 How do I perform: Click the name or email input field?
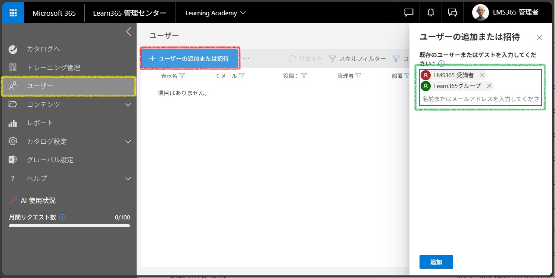480,99
